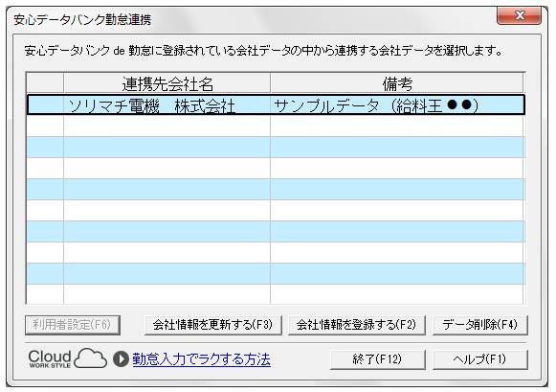
Task: Click the empty second row in table
Action: tap(276, 126)
